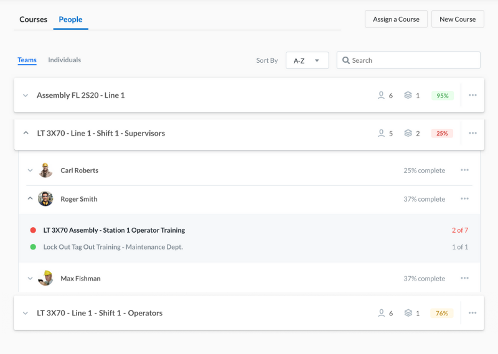Expand the Assembly FL 2S20 - Line 1 team

[26, 95]
